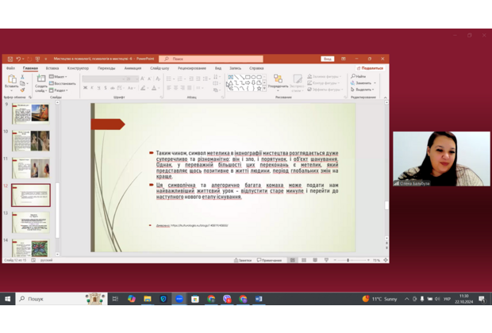Adjust the zoom slider in the status bar

[x=349, y=260]
